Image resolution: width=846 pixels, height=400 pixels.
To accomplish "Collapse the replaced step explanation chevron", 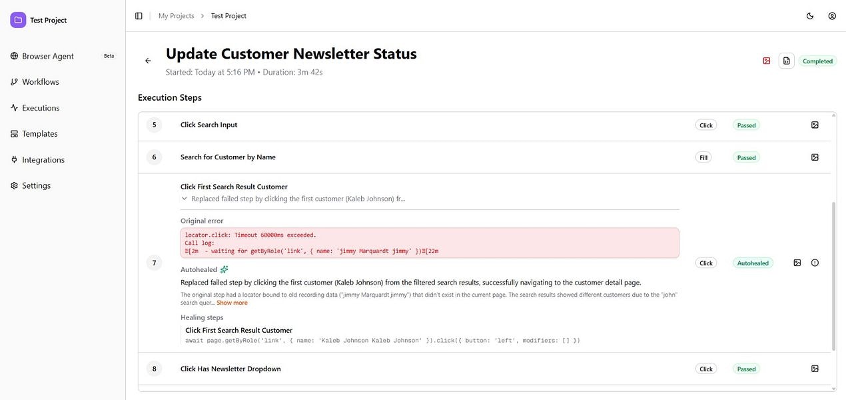I will click(x=183, y=198).
